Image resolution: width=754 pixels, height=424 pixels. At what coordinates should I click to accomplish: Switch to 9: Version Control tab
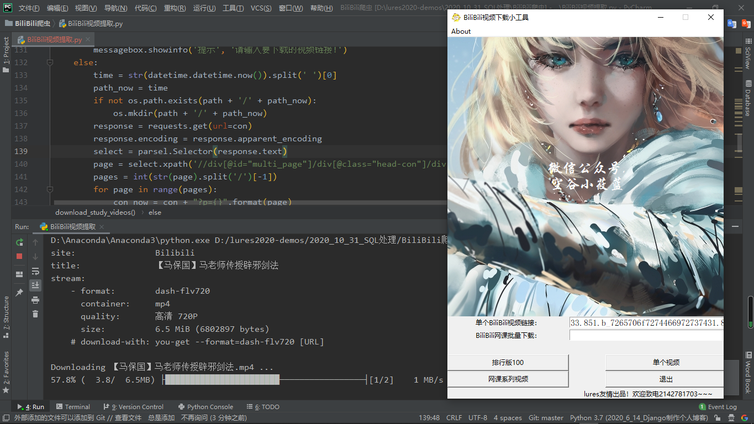click(x=133, y=407)
